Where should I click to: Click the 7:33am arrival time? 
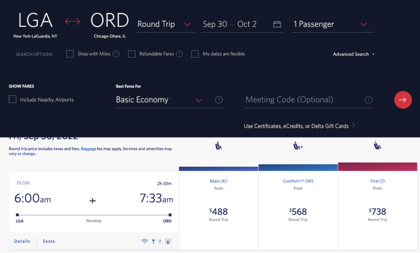click(156, 199)
